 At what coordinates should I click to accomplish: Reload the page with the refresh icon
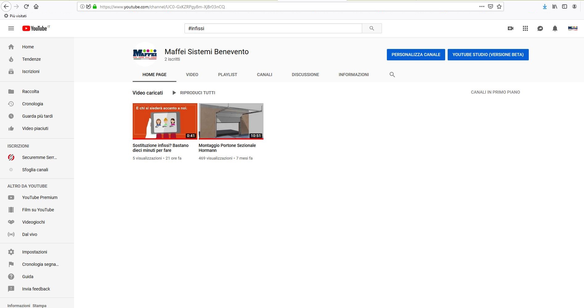pyautogui.click(x=26, y=6)
